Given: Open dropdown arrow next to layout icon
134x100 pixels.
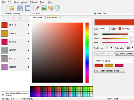Looking at the screenshot, I should [x=31, y=8].
